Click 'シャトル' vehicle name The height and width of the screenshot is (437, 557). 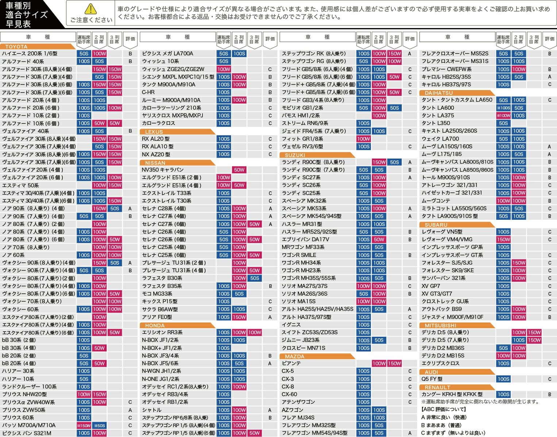point(151,410)
